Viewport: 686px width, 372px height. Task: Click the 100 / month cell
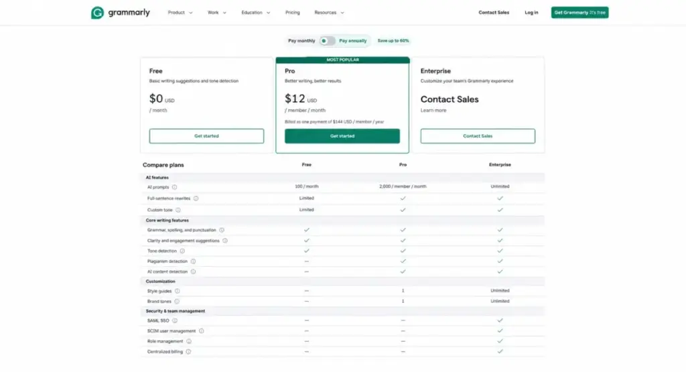[x=307, y=186]
